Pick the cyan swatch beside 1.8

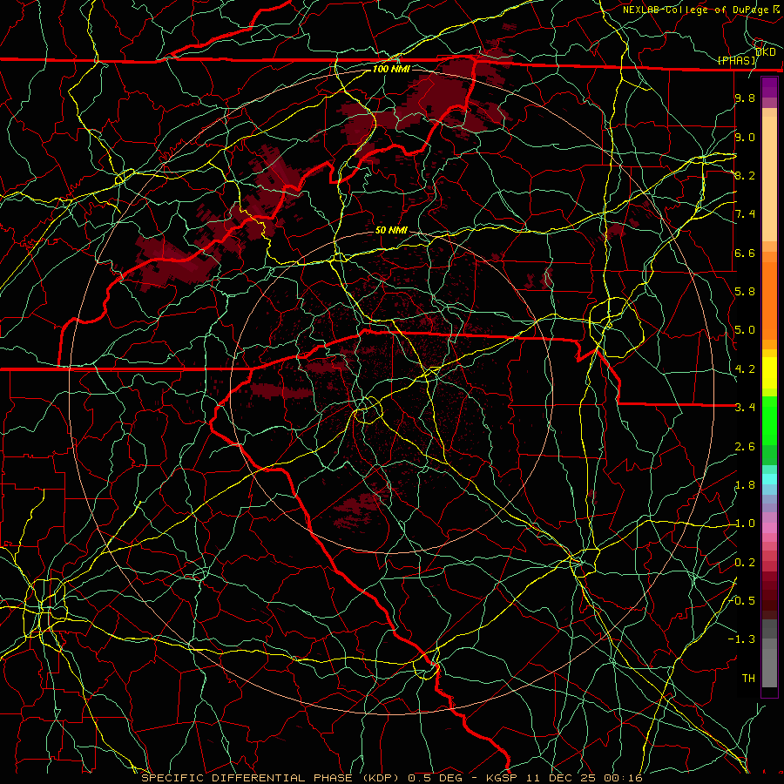pos(769,479)
